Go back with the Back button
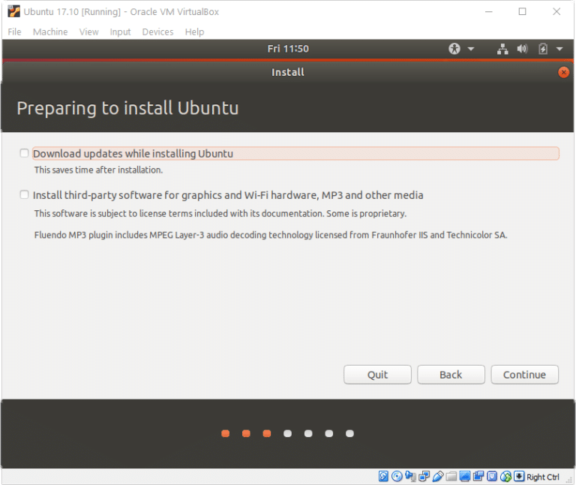The image size is (576, 485). pos(451,375)
